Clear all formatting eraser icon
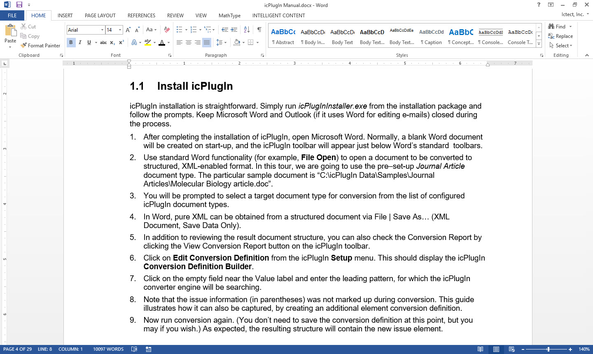 pos(166,30)
